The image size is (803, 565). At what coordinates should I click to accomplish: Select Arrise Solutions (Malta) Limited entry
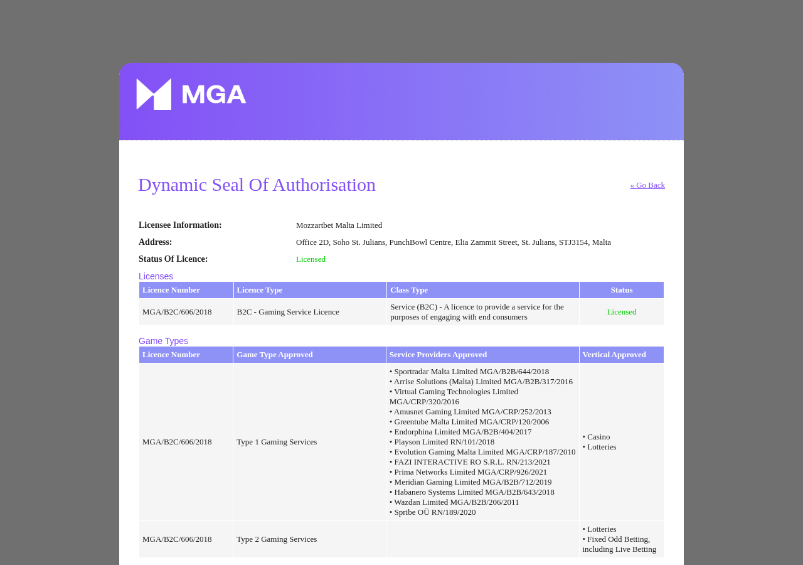(481, 382)
